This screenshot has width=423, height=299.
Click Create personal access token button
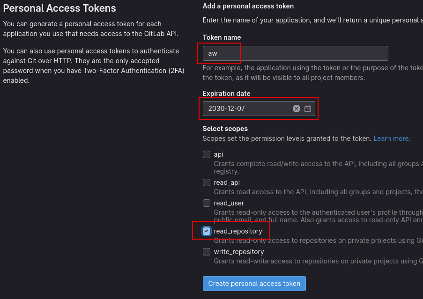(x=254, y=284)
